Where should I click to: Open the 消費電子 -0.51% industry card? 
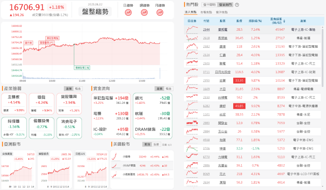69,128
